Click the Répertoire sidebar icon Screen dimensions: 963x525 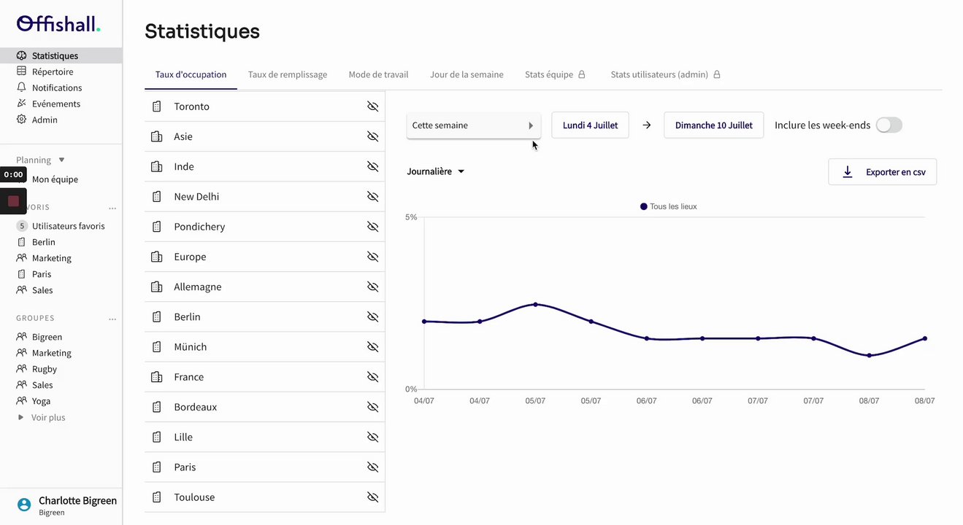(x=22, y=71)
